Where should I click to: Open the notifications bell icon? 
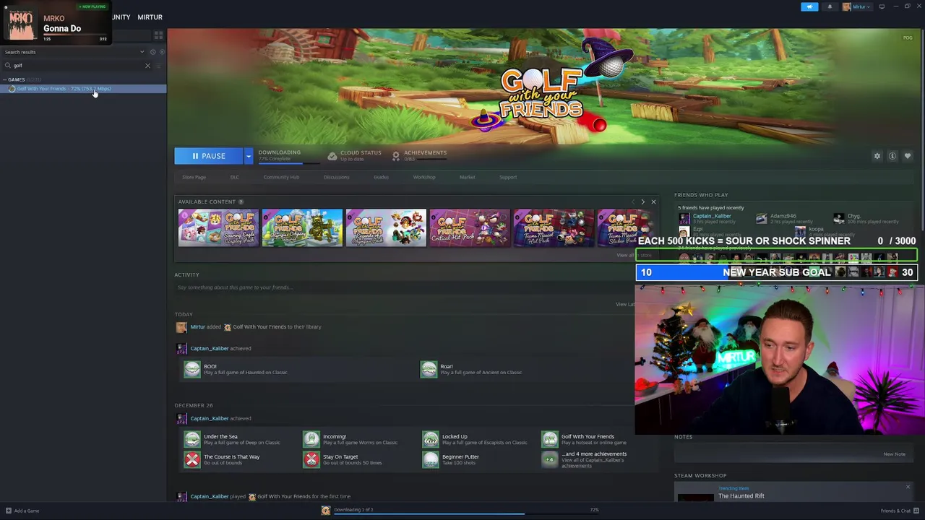830,6
